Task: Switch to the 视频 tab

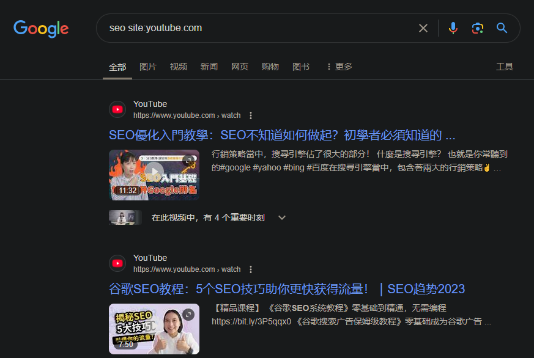Action: tap(179, 67)
